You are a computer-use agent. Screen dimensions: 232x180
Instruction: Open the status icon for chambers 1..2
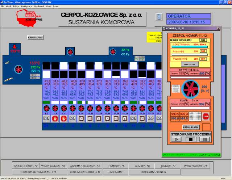click(46, 118)
